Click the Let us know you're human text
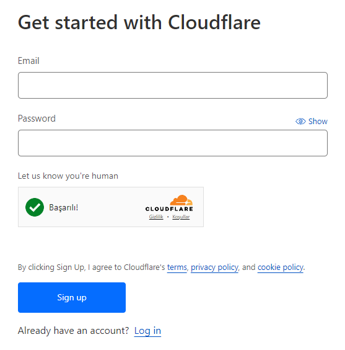Screen dimensions: 345x350 click(x=68, y=176)
